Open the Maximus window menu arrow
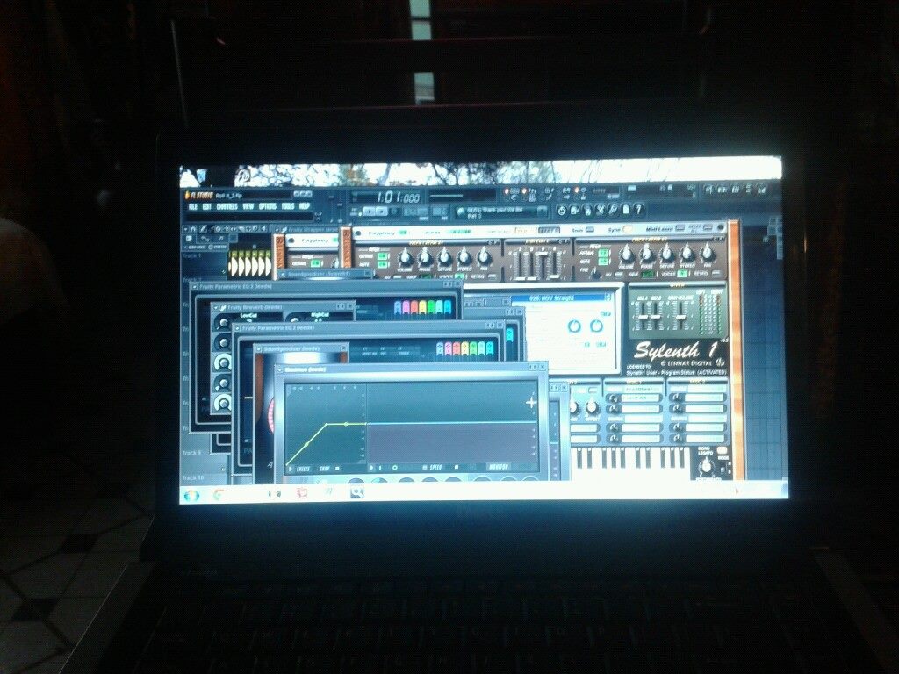This screenshot has height=674, width=899. (280, 369)
